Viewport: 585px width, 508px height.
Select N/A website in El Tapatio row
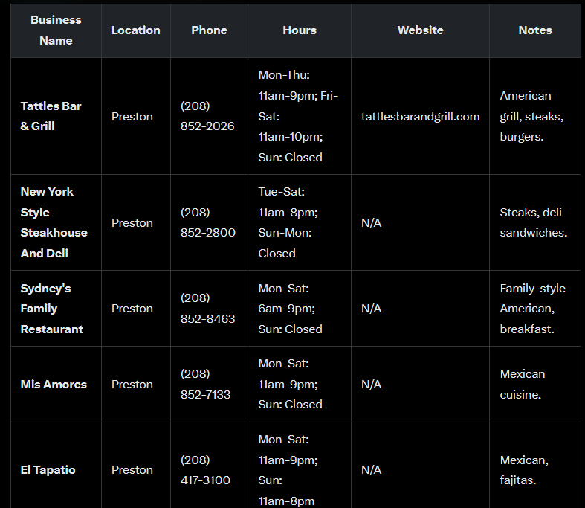click(x=371, y=469)
